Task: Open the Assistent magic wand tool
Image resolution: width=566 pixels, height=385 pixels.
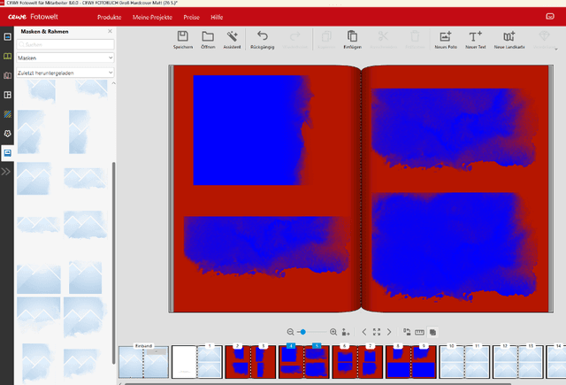Action: [x=232, y=40]
